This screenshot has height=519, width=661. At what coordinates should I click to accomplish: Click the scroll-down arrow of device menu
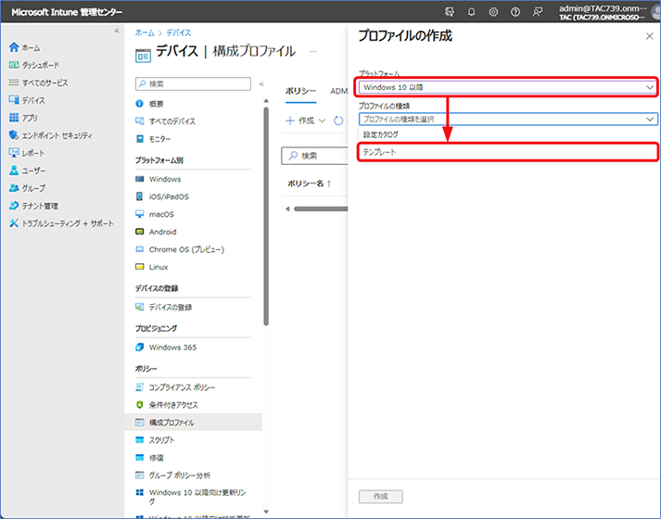(266, 512)
